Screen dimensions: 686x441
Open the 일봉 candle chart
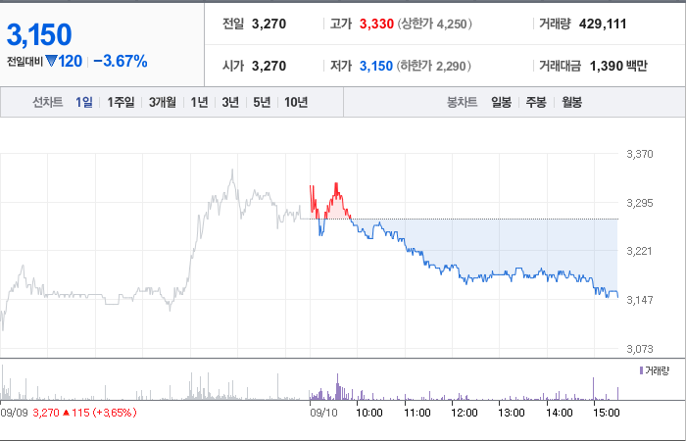[501, 102]
